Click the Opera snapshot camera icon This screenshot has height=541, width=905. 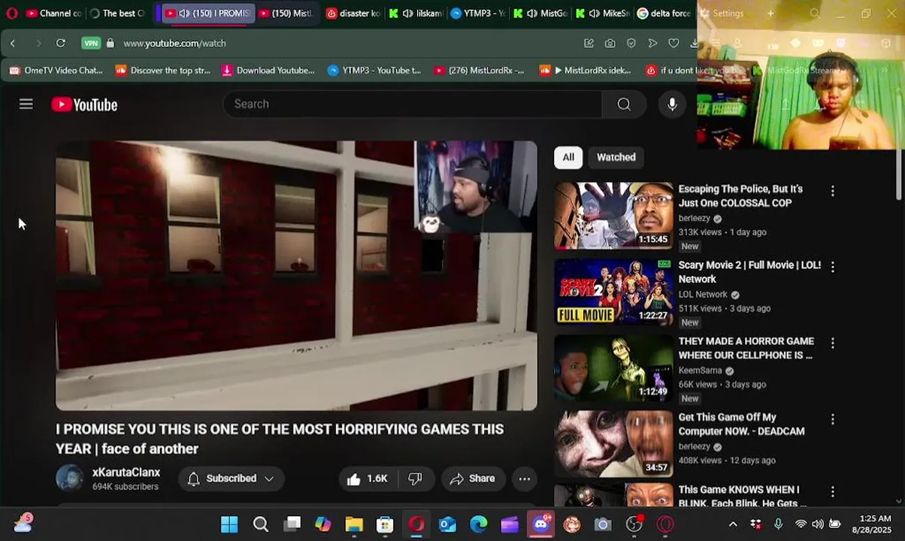[610, 44]
